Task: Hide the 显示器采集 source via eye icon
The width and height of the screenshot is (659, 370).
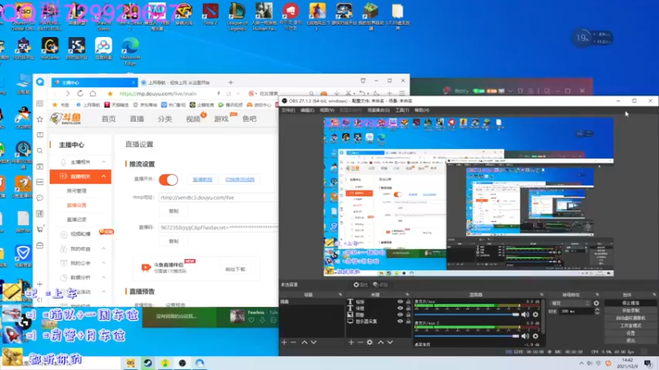Action: 400,321
